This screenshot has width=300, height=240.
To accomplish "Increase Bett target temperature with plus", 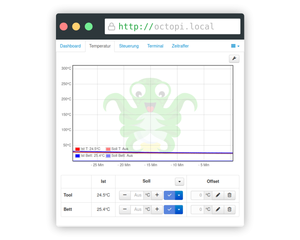I will coord(157,209).
